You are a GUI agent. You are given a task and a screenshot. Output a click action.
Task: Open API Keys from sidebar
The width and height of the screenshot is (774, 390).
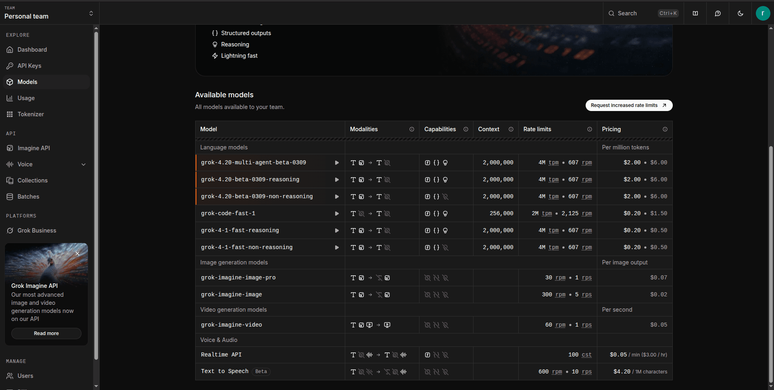tap(29, 66)
